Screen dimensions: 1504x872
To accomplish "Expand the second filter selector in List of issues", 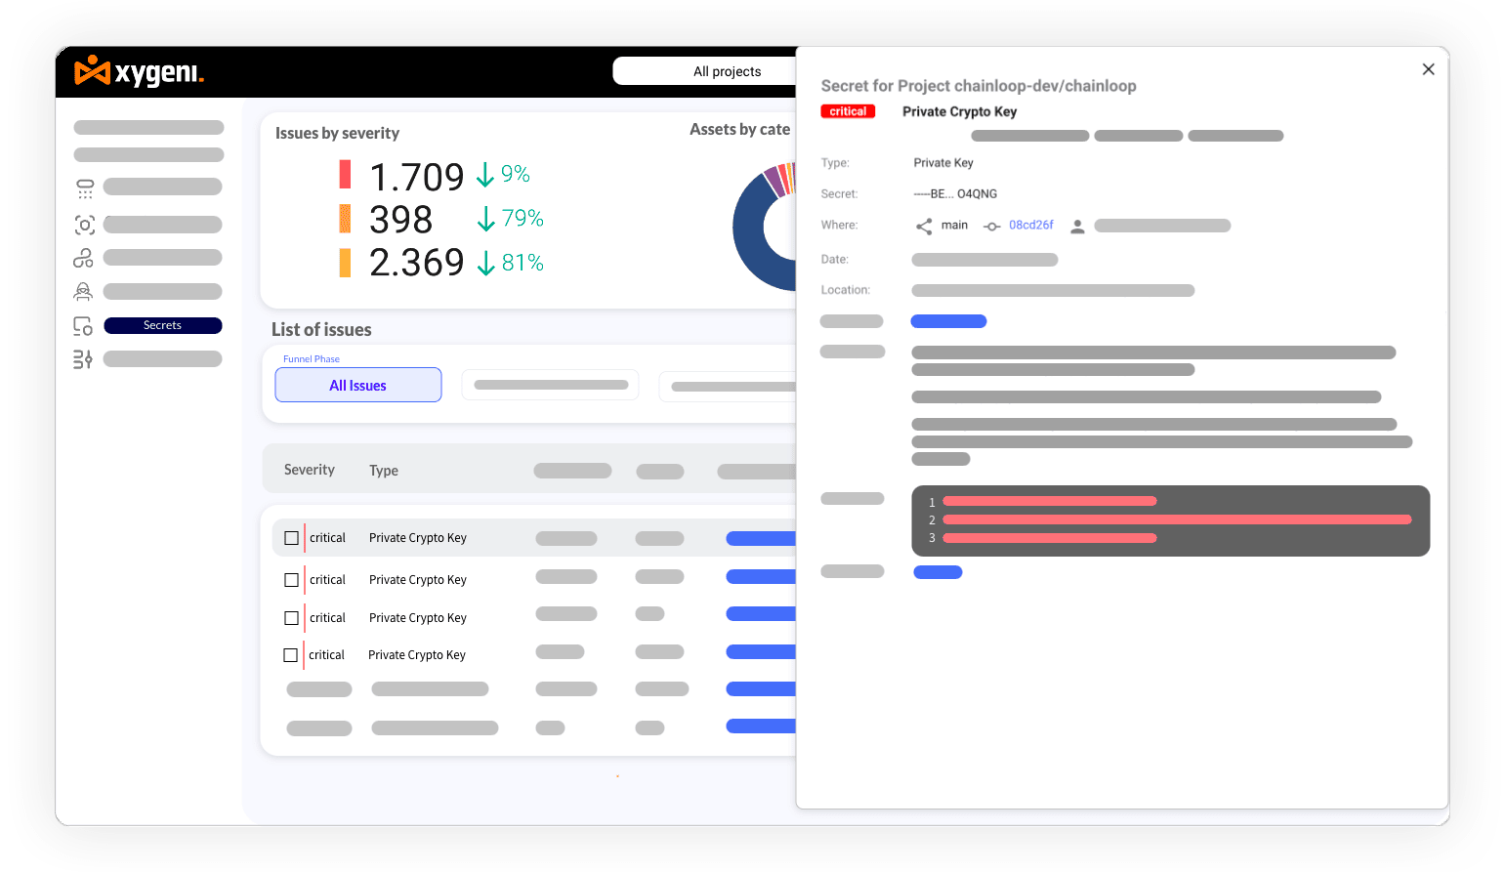I will pyautogui.click(x=731, y=386).
